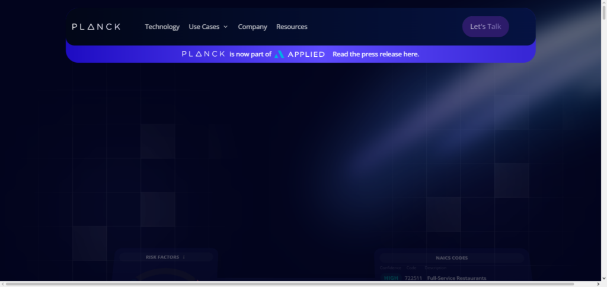This screenshot has width=607, height=287.
Task: Click the horizontal scrollbar thumb
Action: pos(289,284)
